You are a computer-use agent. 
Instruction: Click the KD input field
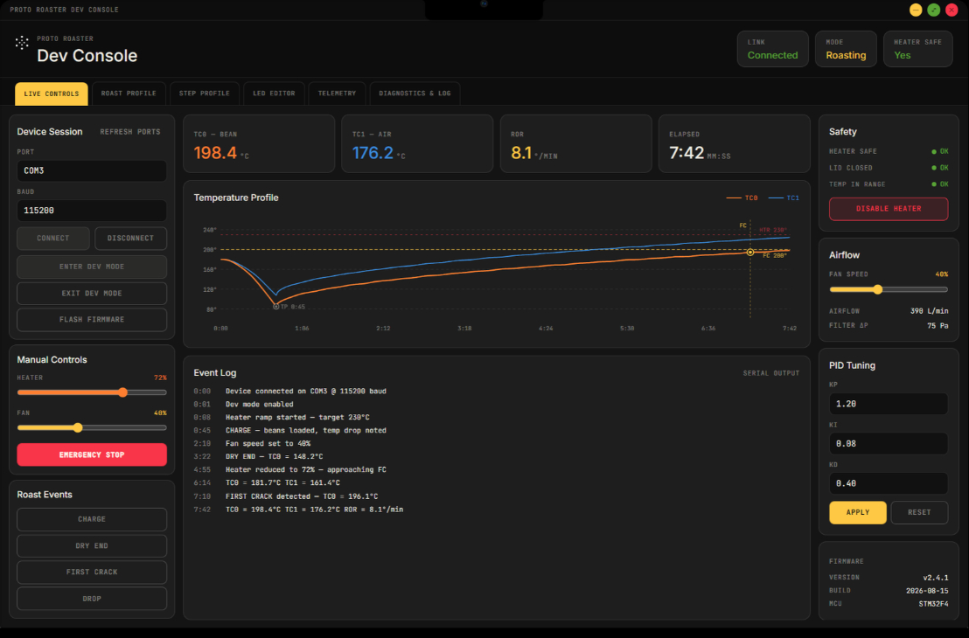pyautogui.click(x=888, y=483)
